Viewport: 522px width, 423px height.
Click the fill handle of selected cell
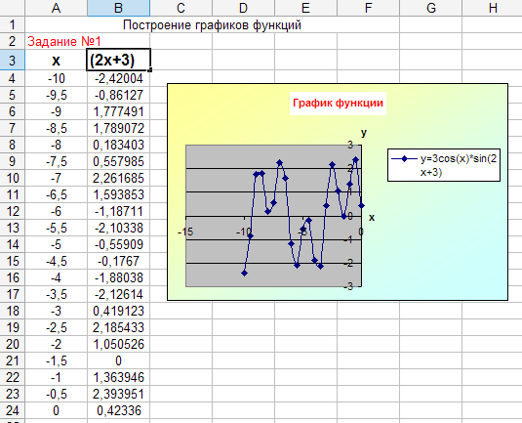click(x=150, y=70)
